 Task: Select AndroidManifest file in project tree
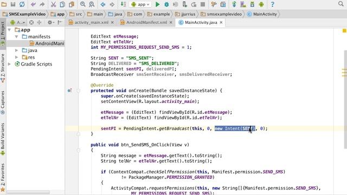(47, 43)
